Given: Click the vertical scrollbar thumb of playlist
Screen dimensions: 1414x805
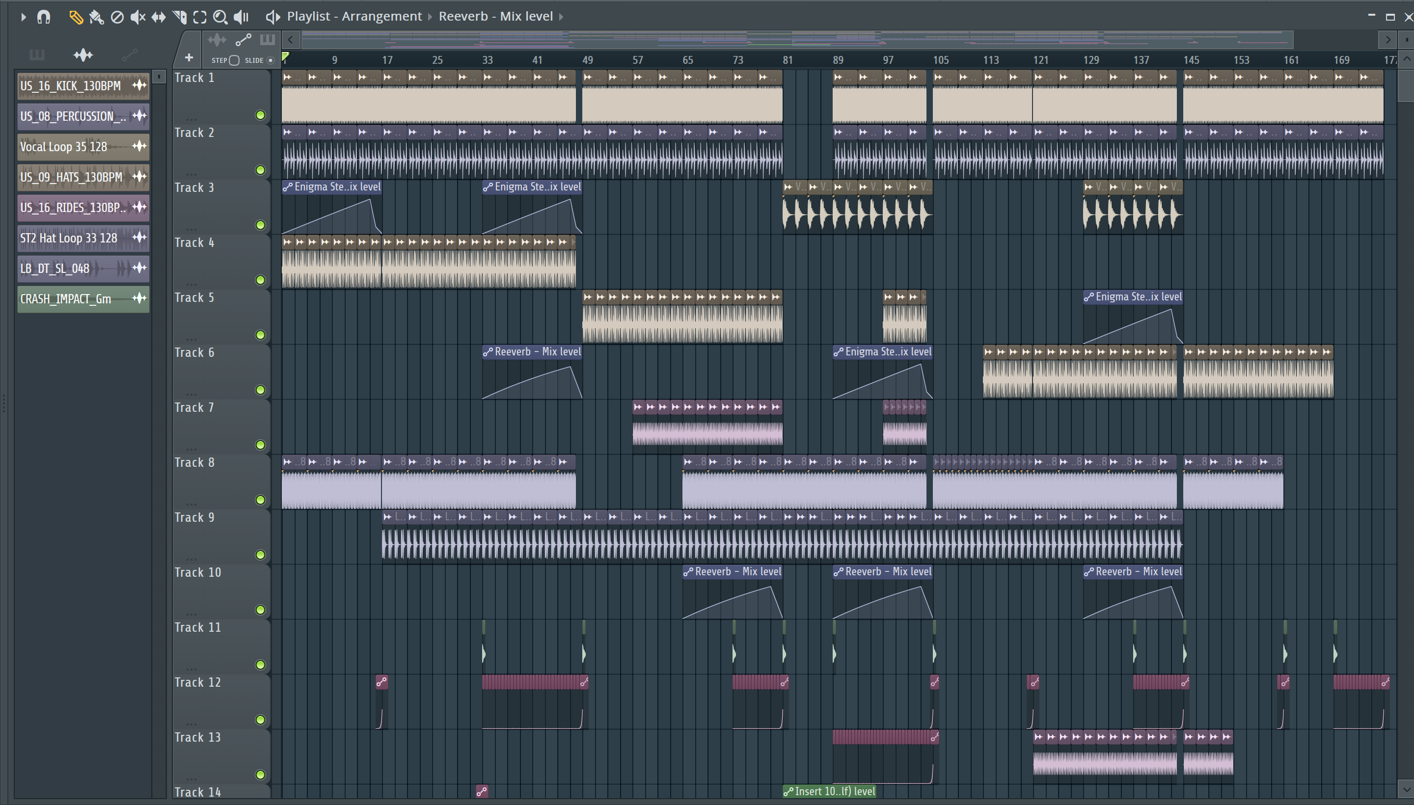Looking at the screenshot, I should (1406, 85).
